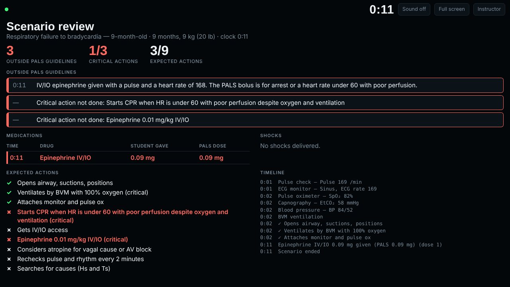Click the timeline entry Pulse check — Pulse 169 /min
This screenshot has width=510, height=287.
(311, 182)
